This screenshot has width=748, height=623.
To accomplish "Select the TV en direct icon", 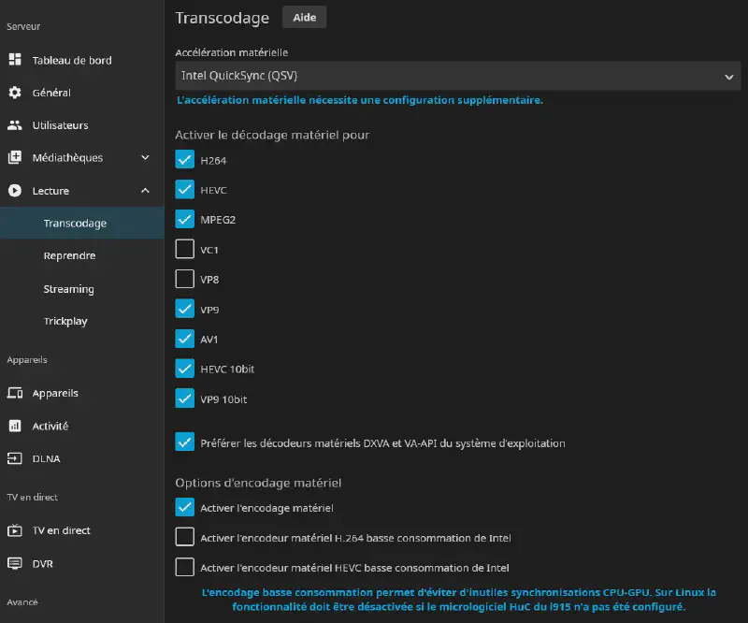I will click(x=14, y=530).
